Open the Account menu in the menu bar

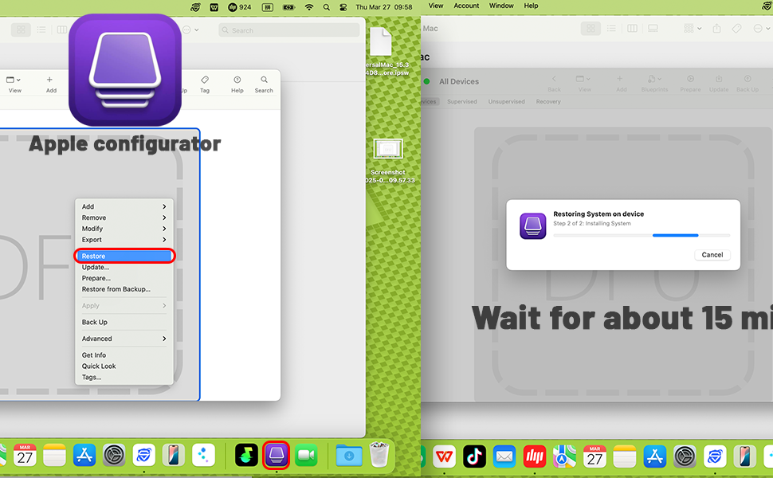466,6
